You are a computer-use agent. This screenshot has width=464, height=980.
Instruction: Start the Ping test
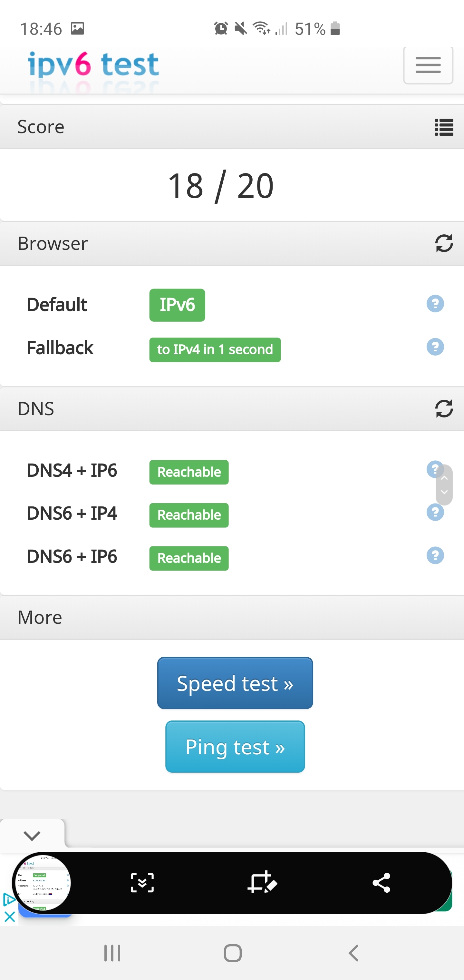tap(235, 746)
